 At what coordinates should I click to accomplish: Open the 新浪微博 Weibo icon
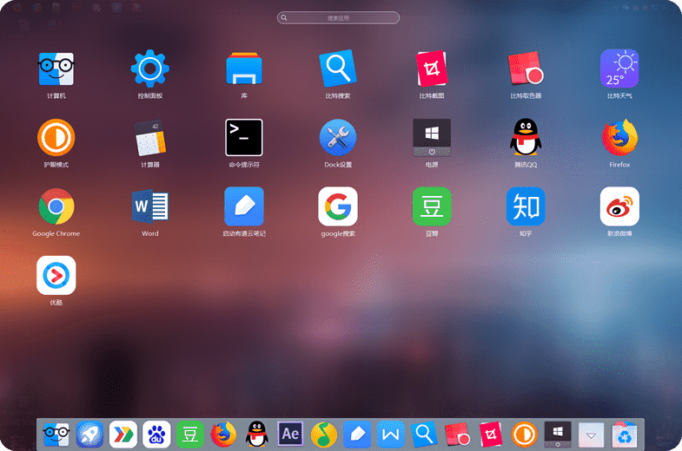click(619, 206)
